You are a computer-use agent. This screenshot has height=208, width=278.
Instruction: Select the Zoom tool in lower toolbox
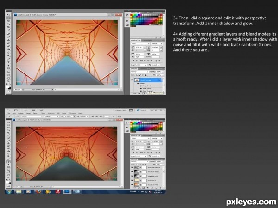tap(8, 177)
